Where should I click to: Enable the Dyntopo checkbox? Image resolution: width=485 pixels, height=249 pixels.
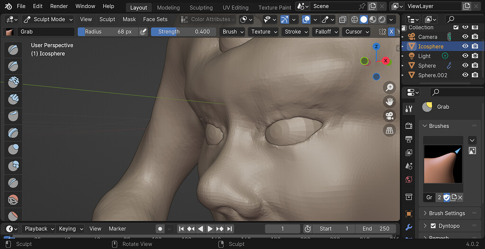pyautogui.click(x=433, y=226)
